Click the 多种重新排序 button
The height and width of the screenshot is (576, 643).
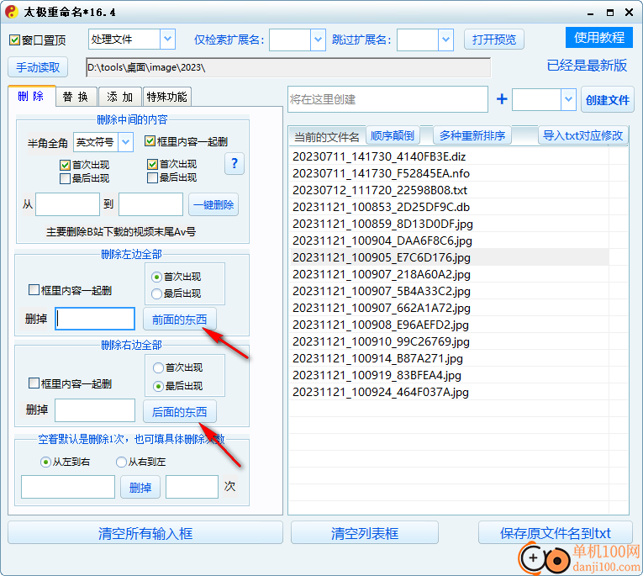click(x=472, y=135)
